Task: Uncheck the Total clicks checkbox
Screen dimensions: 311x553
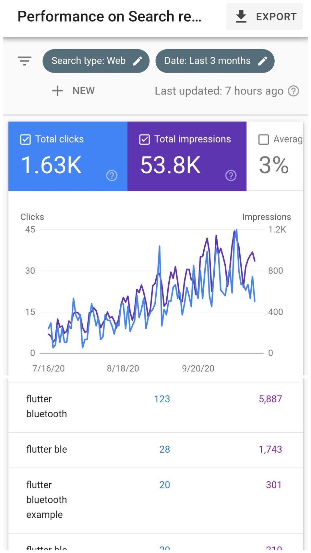Action: pos(26,139)
